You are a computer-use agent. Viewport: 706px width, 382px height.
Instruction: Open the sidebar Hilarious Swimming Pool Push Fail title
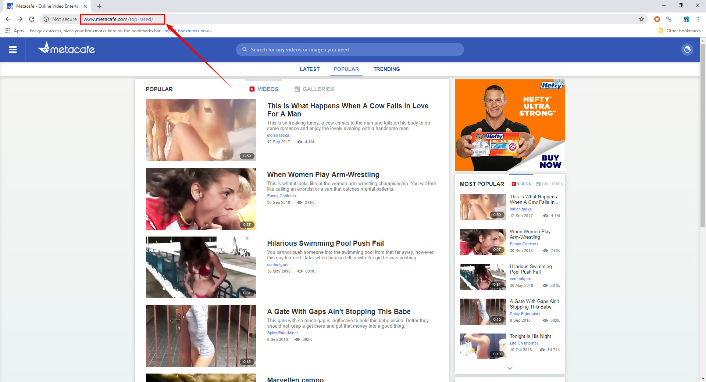(x=531, y=269)
